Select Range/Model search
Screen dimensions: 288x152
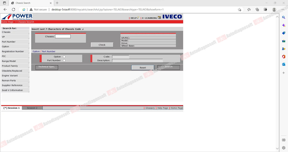click(x=15, y=61)
